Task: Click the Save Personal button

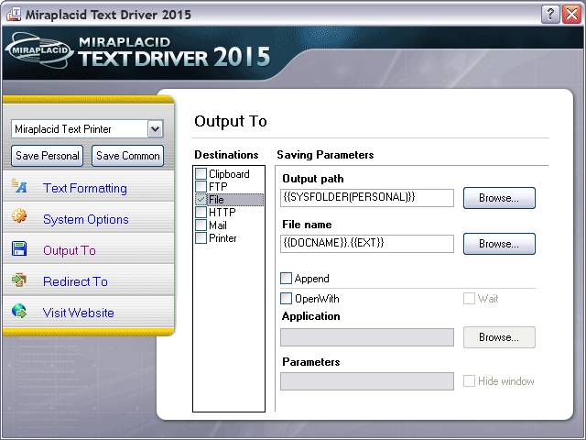Action: pyautogui.click(x=47, y=156)
